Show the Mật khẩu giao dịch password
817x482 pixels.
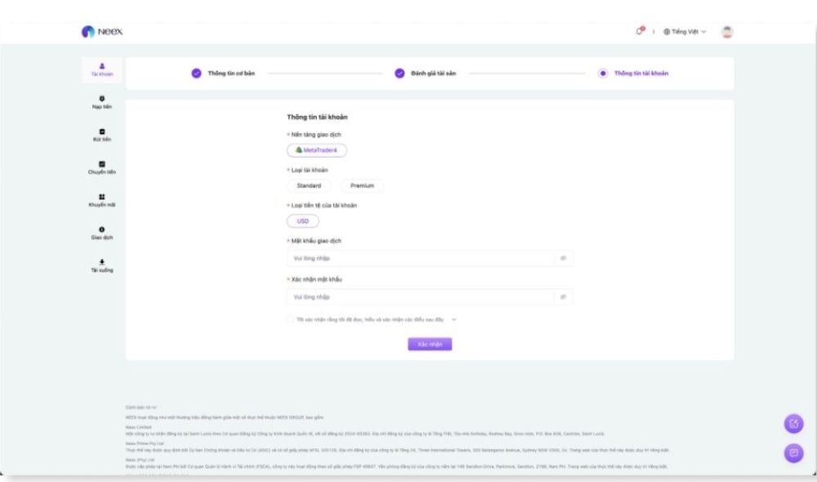[563, 258]
